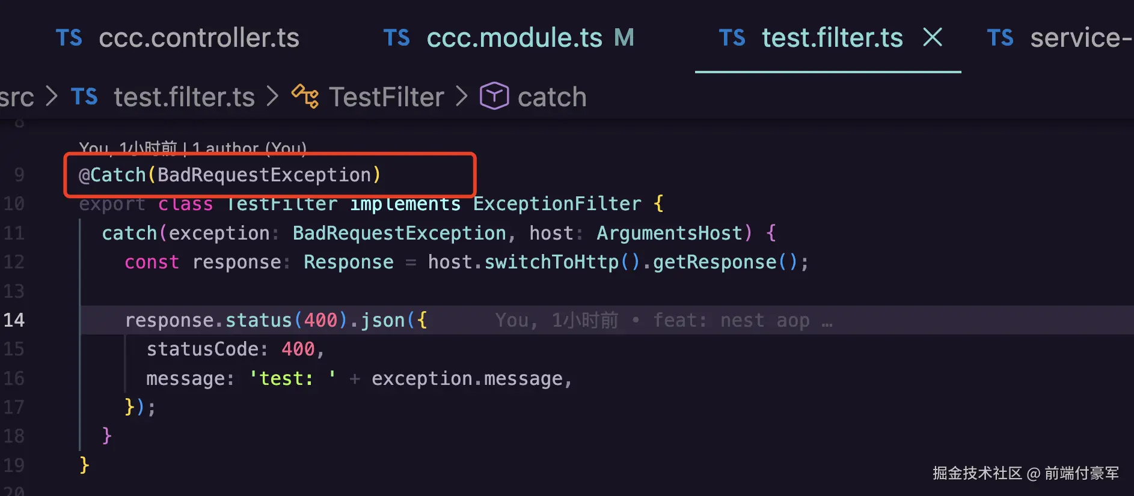This screenshot has height=496, width=1134.
Task: Click the git blame author annotation
Action: [193, 148]
